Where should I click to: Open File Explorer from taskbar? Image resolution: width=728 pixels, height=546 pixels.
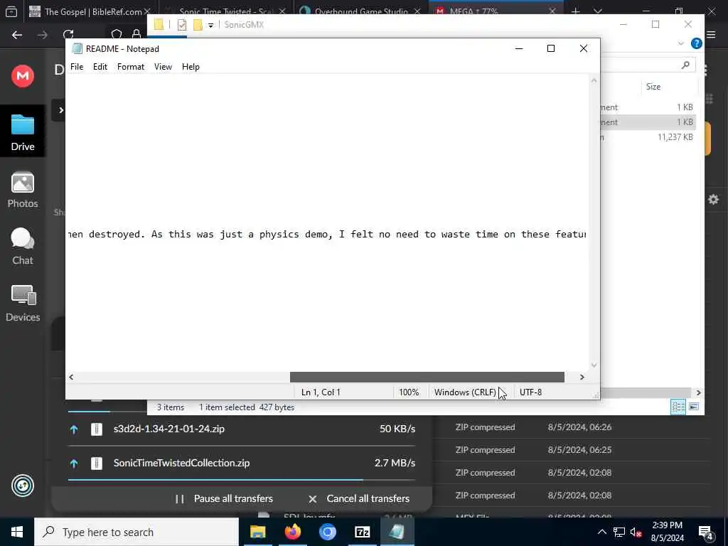(257, 532)
